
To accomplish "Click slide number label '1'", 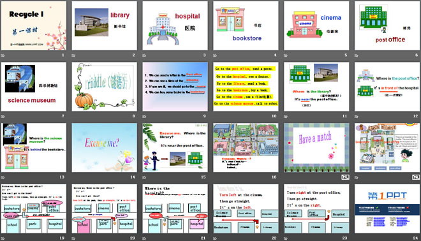I will click(63, 55).
